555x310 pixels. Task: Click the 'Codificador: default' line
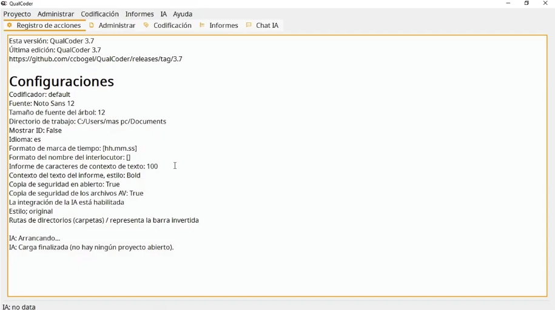pyautogui.click(x=39, y=94)
